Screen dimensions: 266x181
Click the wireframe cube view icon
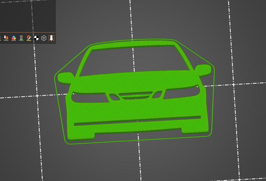tap(44, 38)
